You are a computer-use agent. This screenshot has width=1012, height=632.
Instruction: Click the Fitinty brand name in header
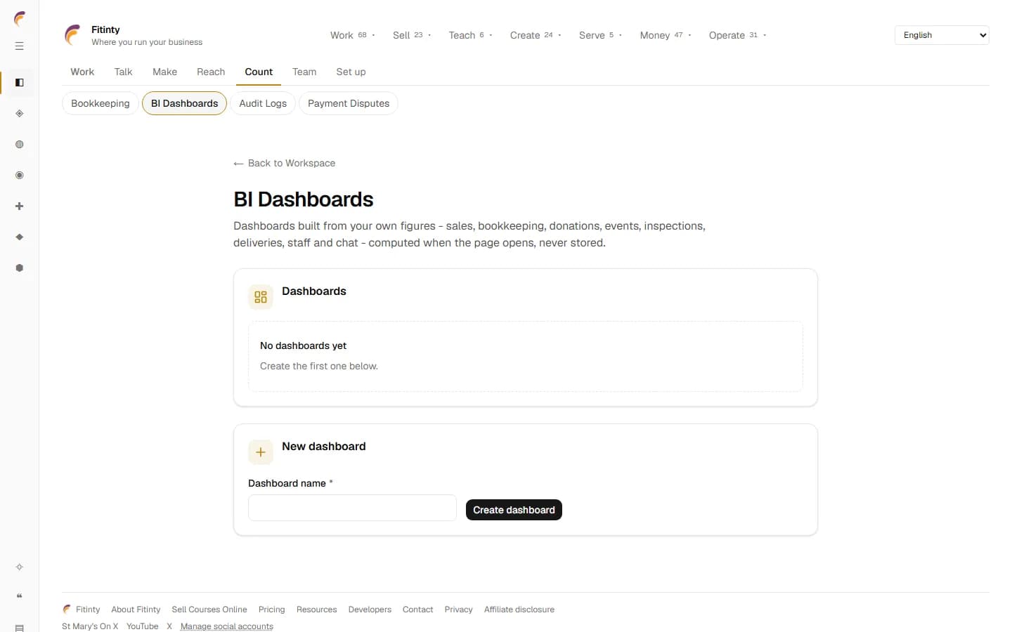pos(105,29)
